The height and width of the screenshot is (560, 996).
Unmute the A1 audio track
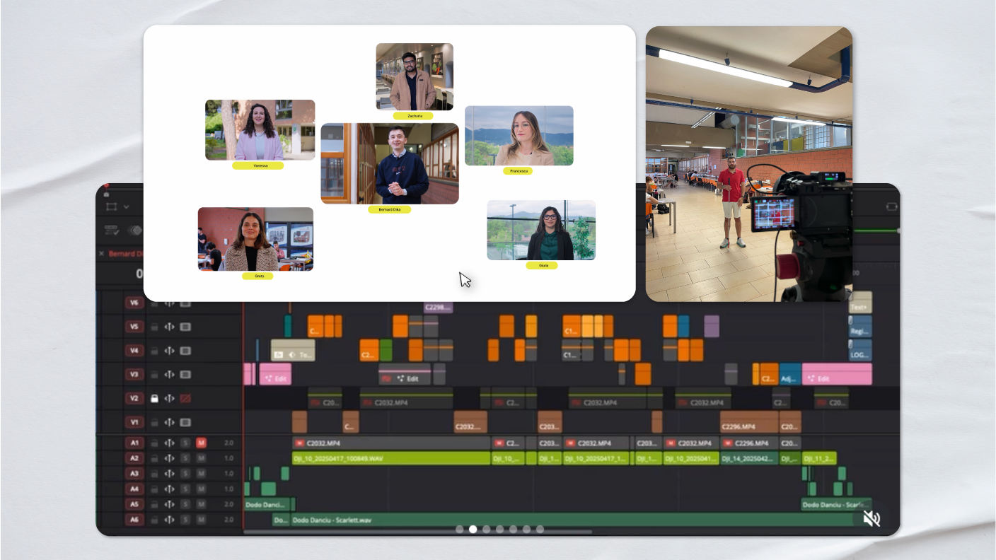pos(201,443)
